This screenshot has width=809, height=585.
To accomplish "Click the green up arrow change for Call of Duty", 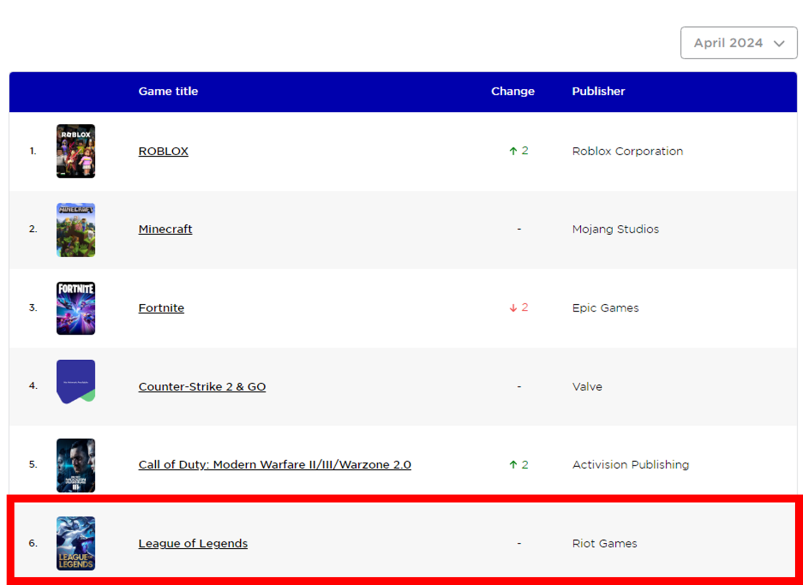I will pyautogui.click(x=518, y=464).
